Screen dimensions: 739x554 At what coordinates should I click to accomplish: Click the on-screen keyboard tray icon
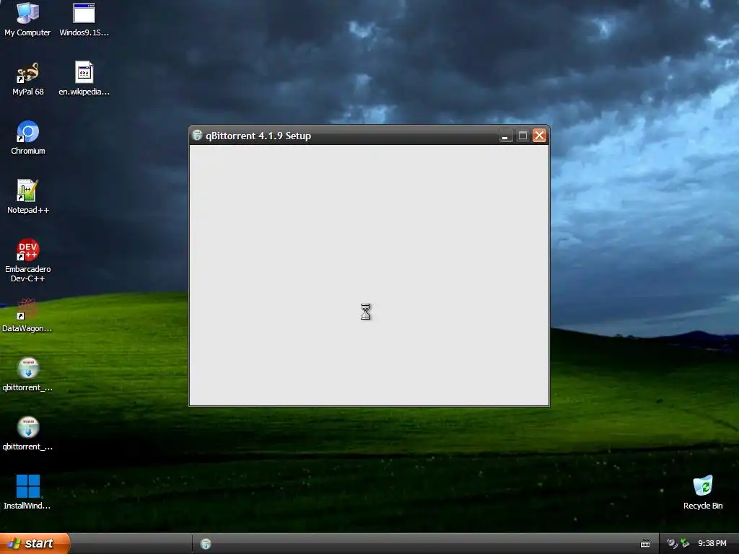pos(645,544)
